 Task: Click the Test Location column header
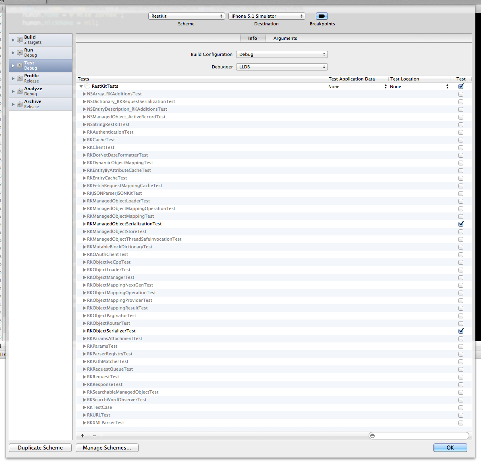419,79
